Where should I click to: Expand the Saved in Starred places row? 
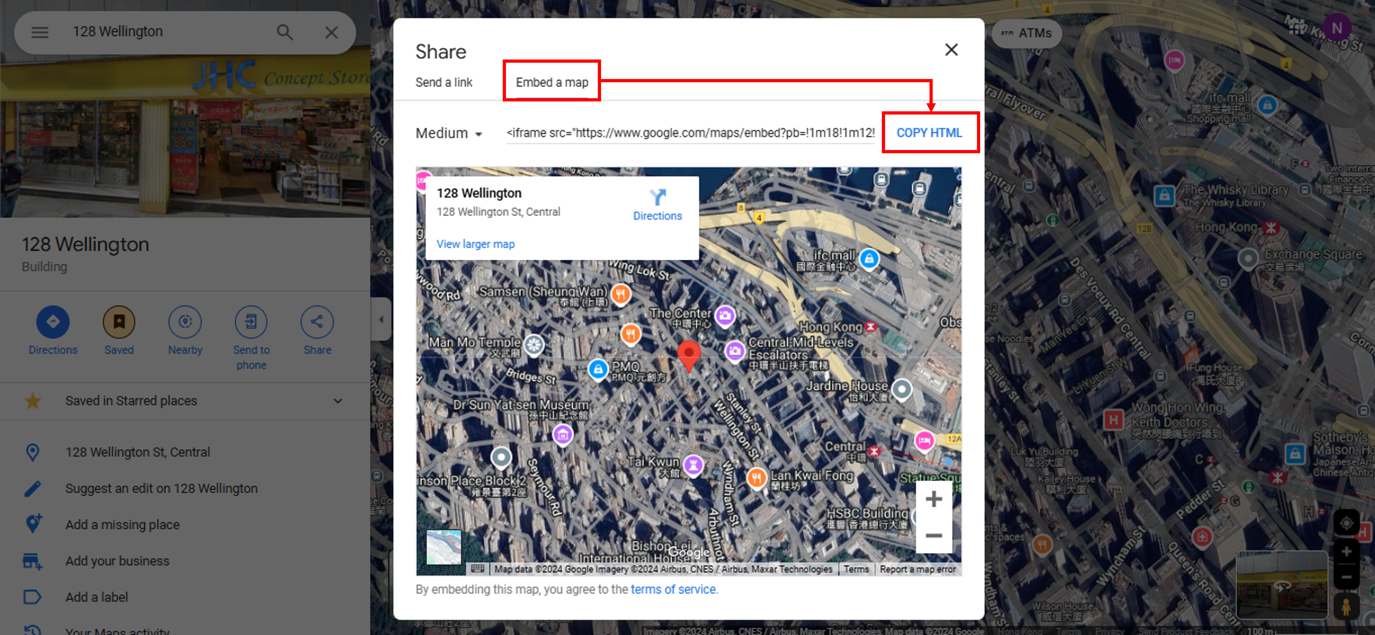coord(337,401)
